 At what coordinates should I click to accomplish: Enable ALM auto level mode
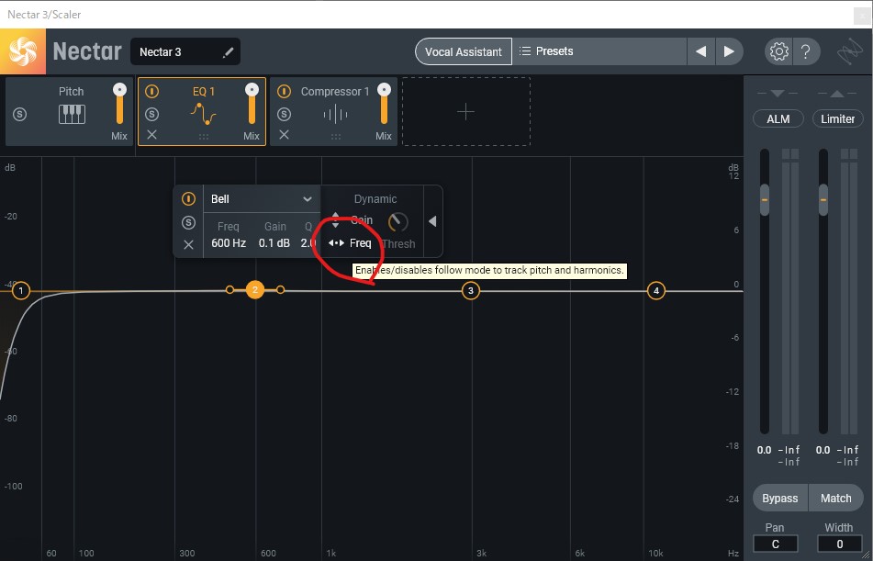tap(778, 118)
